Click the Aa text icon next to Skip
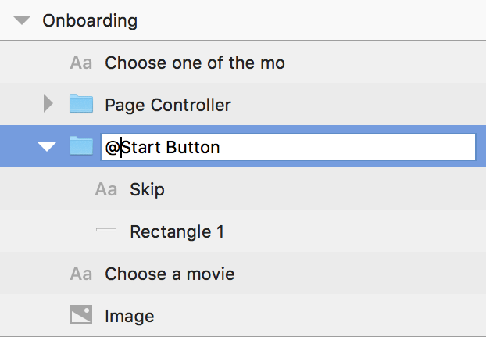This screenshot has width=486, height=337. [x=106, y=189]
